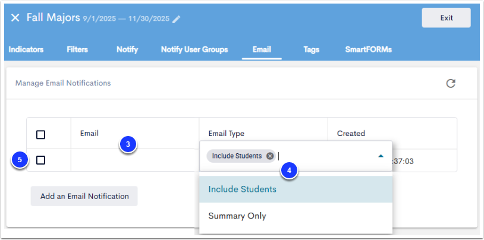Choose Include Students dropdown option
Viewport: 484px width, 240px height.
(x=296, y=189)
